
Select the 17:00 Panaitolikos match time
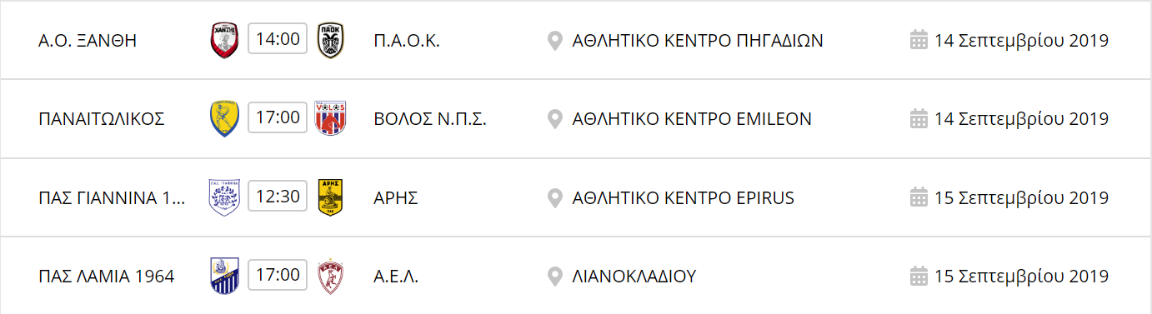tap(278, 117)
